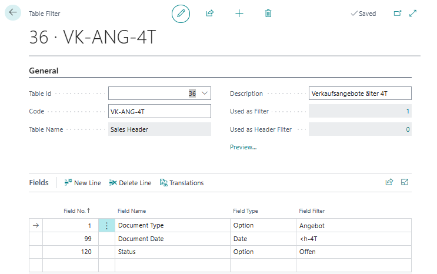Click the back arrow button

13,13
